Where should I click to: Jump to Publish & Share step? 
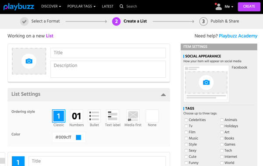pyautogui.click(x=225, y=21)
